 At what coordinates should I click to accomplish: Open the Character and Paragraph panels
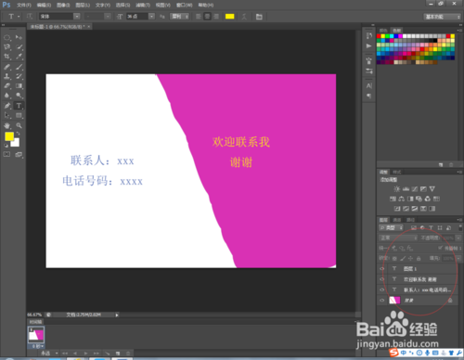[259, 17]
